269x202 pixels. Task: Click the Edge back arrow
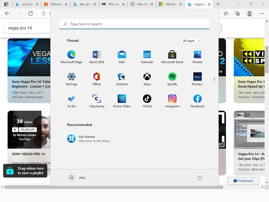7,13
